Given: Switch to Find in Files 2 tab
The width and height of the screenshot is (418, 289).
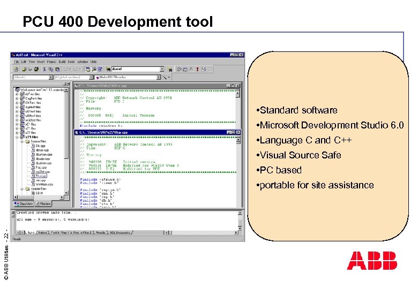Looking at the screenshot, I should click(x=82, y=233).
